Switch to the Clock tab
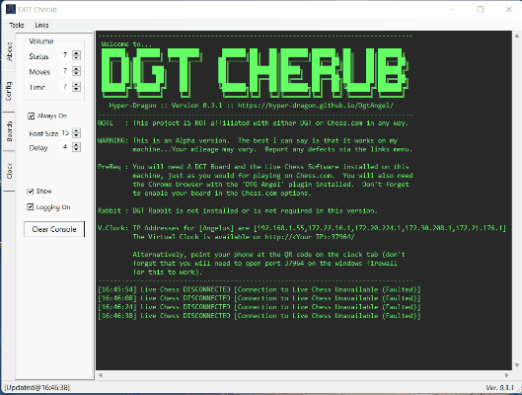The width and height of the screenshot is (522, 395). [x=9, y=171]
